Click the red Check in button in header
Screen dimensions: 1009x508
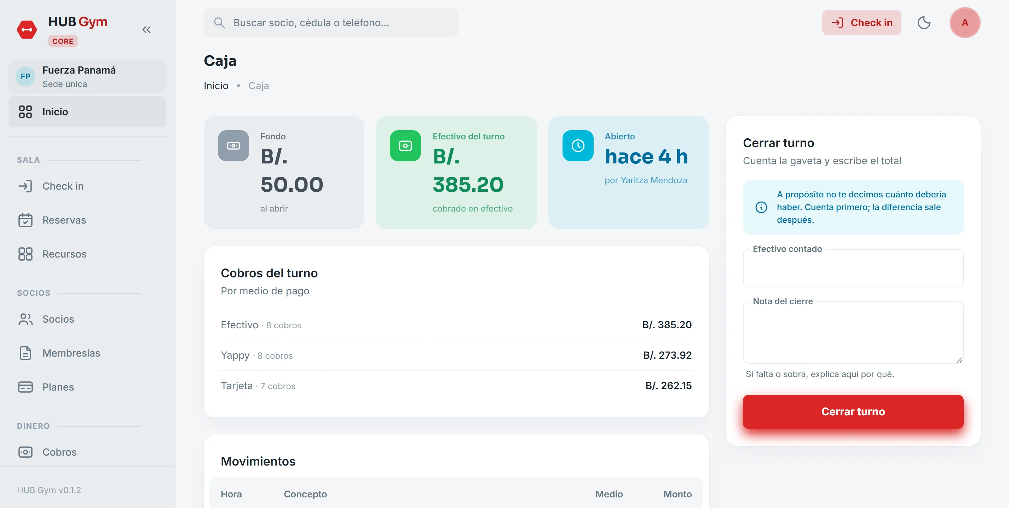tap(861, 23)
